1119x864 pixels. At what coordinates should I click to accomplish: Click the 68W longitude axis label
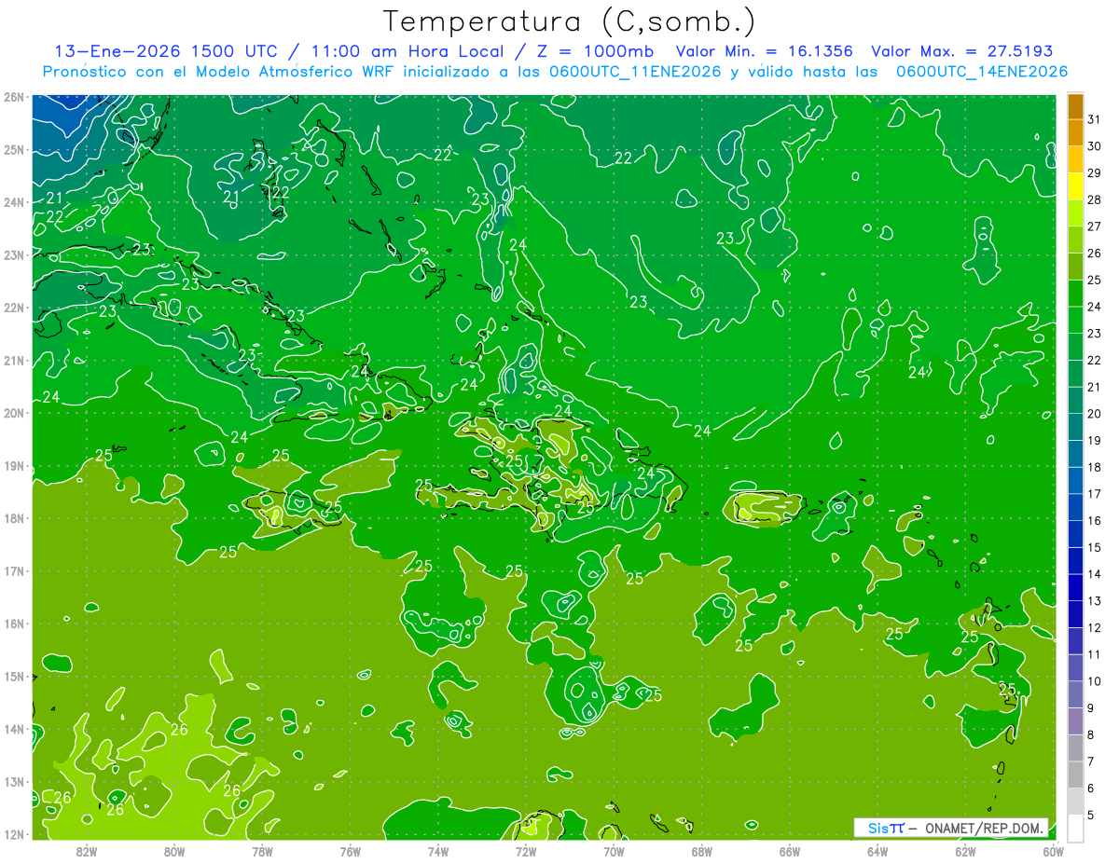(702, 851)
